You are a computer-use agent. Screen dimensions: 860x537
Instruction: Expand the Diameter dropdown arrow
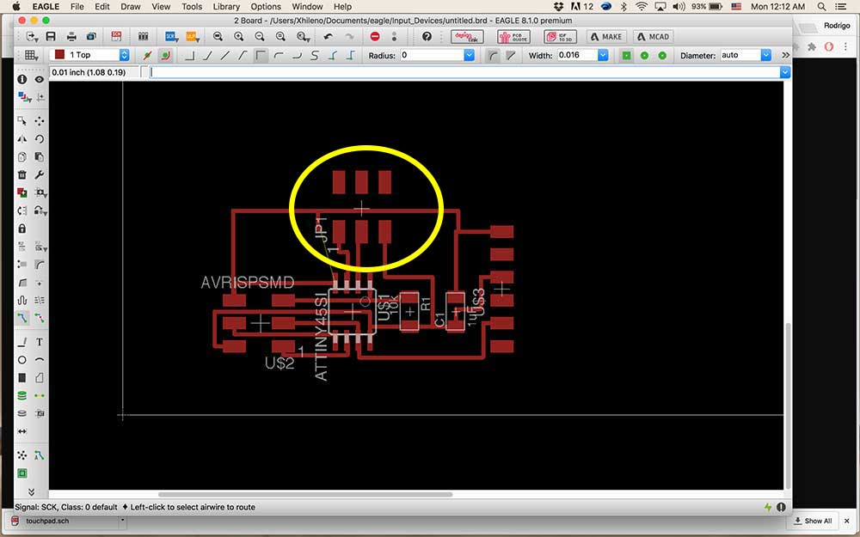pyautogui.click(x=766, y=55)
